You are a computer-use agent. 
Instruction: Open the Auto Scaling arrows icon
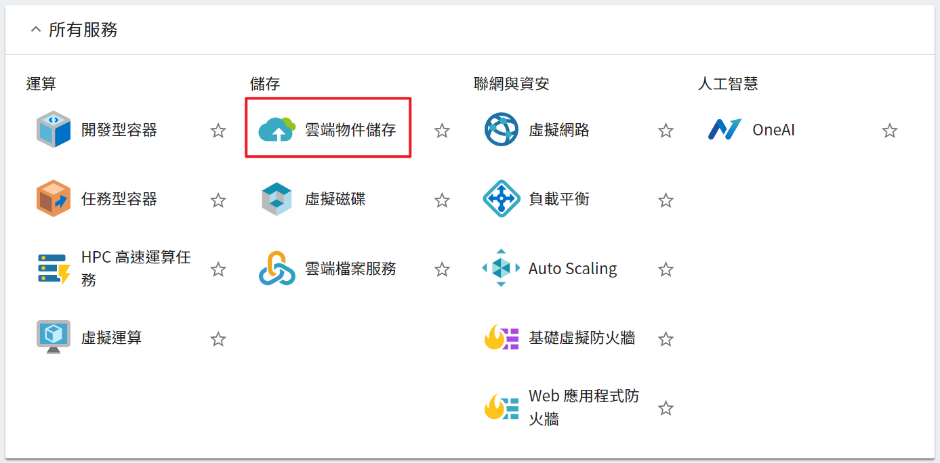[502, 268]
